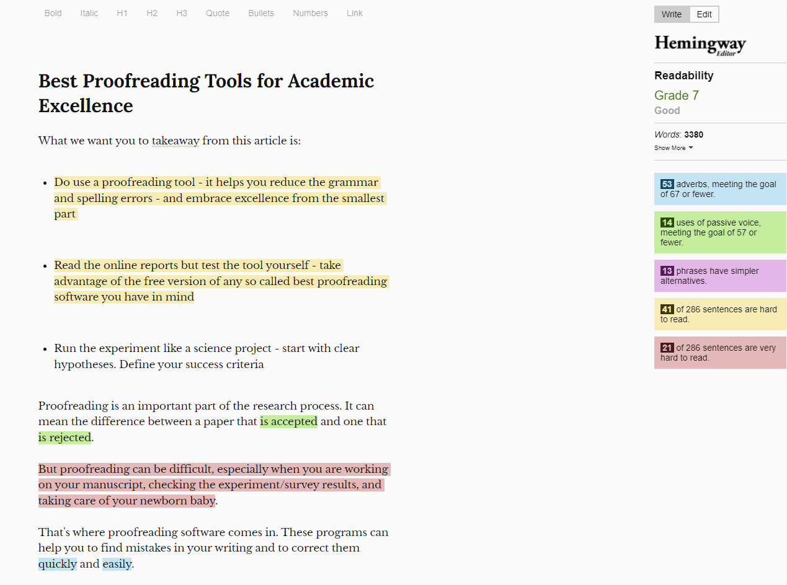
Task: Format text as H1 heading
Action: (x=122, y=13)
